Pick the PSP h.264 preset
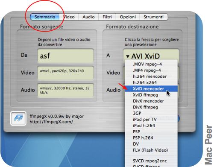Viewport: 214px width, 167px height. point(151,138)
